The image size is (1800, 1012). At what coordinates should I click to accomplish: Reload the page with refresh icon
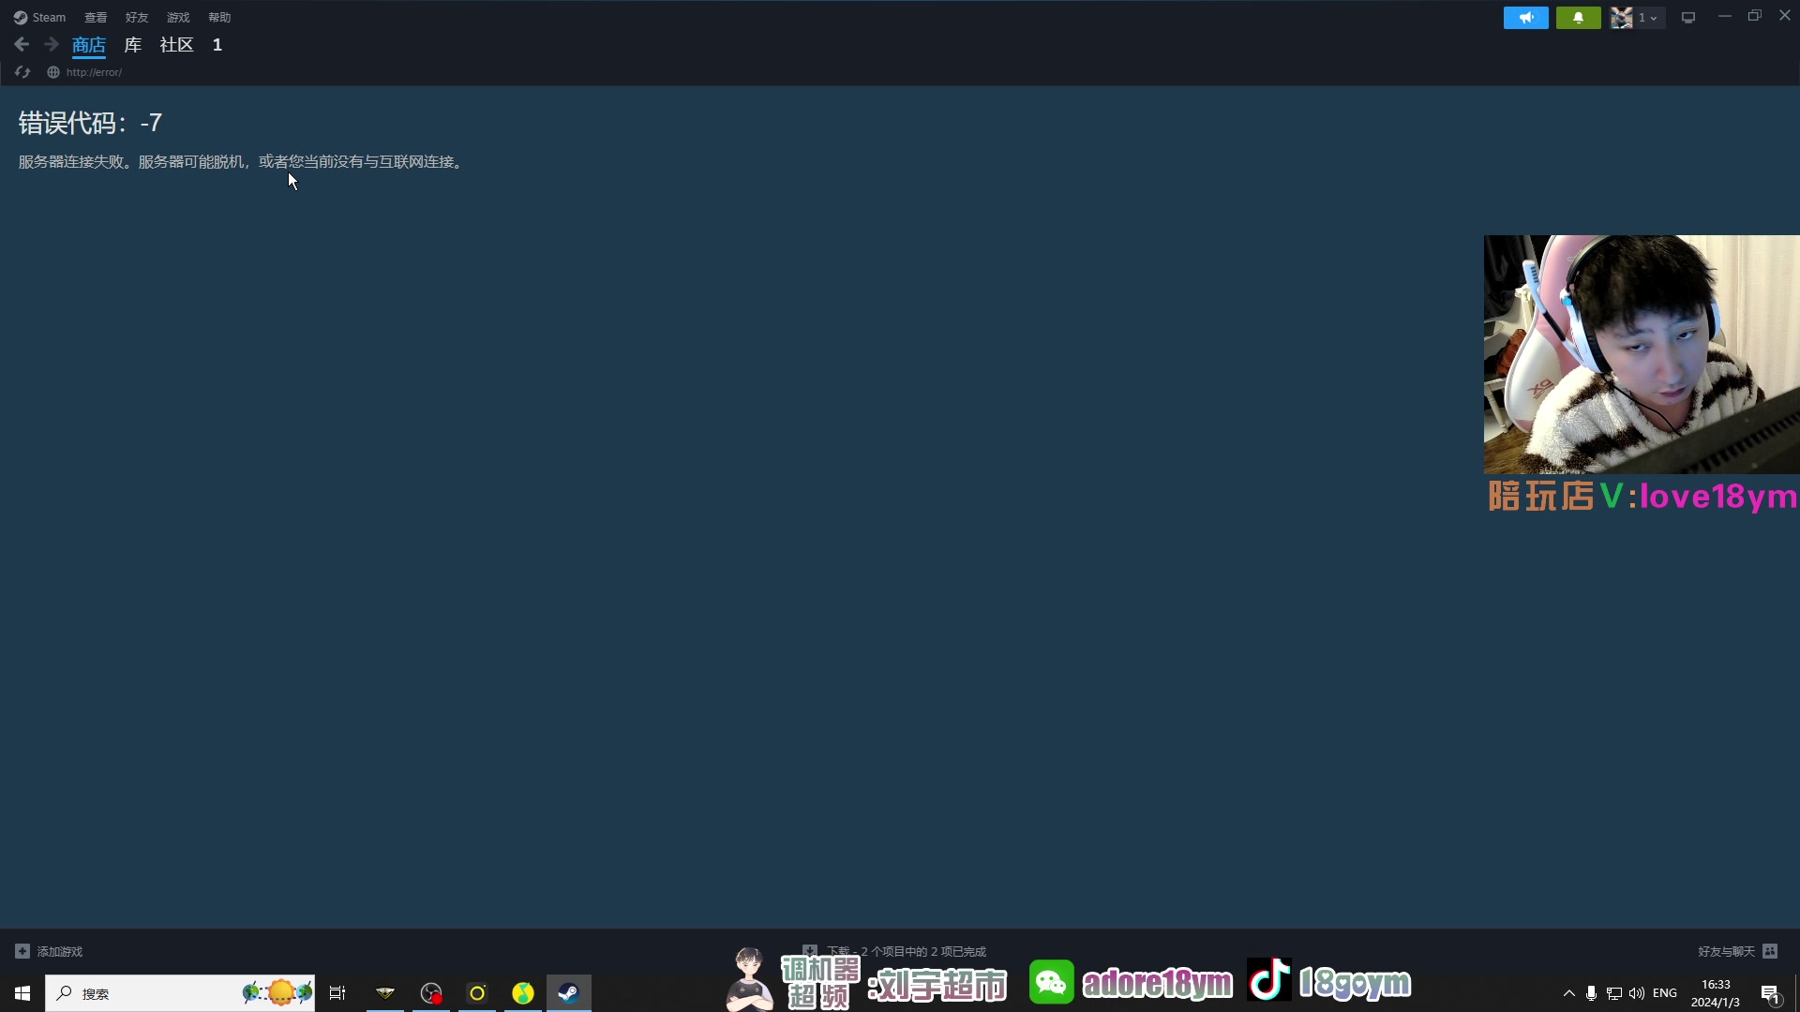(x=22, y=72)
